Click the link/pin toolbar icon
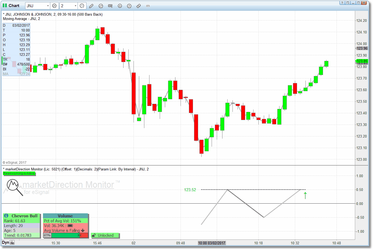 coord(139,6)
